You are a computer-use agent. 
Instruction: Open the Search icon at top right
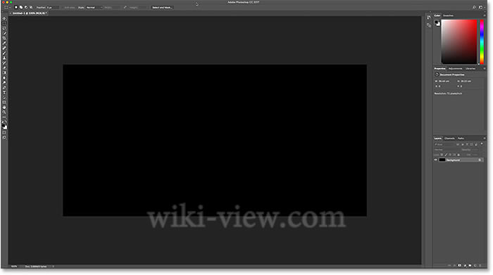point(474,7)
